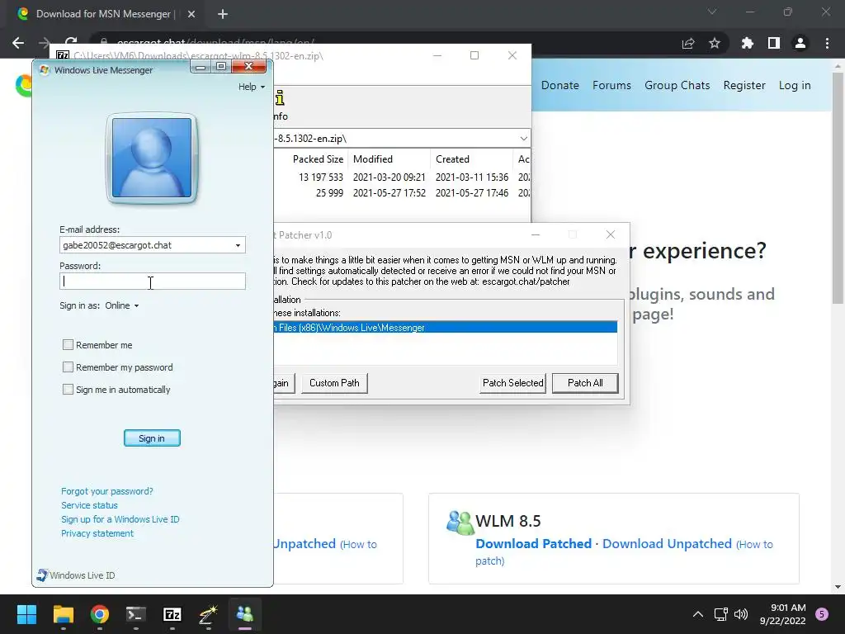Select the Windows Live\Messenger installation row
This screenshot has height=634, width=845.
click(445, 327)
